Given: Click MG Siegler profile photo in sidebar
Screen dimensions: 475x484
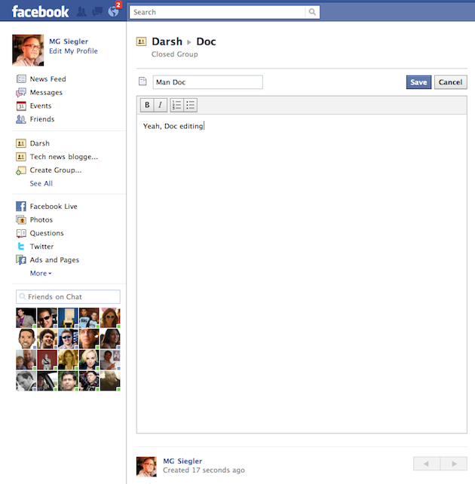Looking at the screenshot, I should 28,51.
